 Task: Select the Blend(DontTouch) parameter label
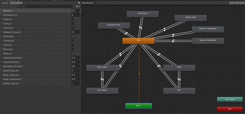point(13,66)
